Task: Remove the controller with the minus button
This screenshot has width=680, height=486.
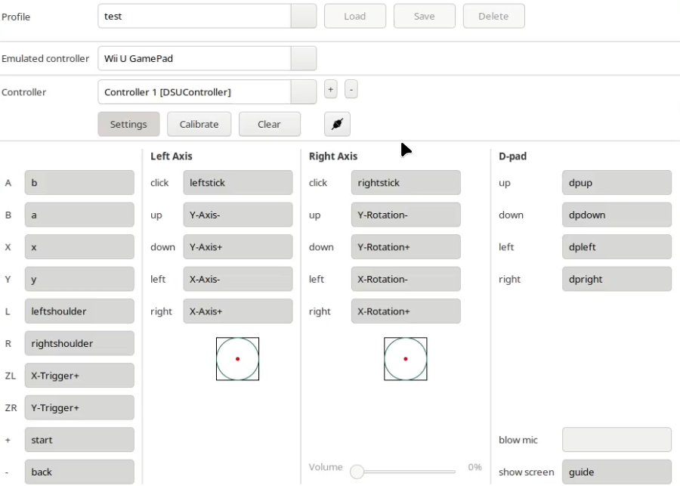Action: [x=351, y=89]
